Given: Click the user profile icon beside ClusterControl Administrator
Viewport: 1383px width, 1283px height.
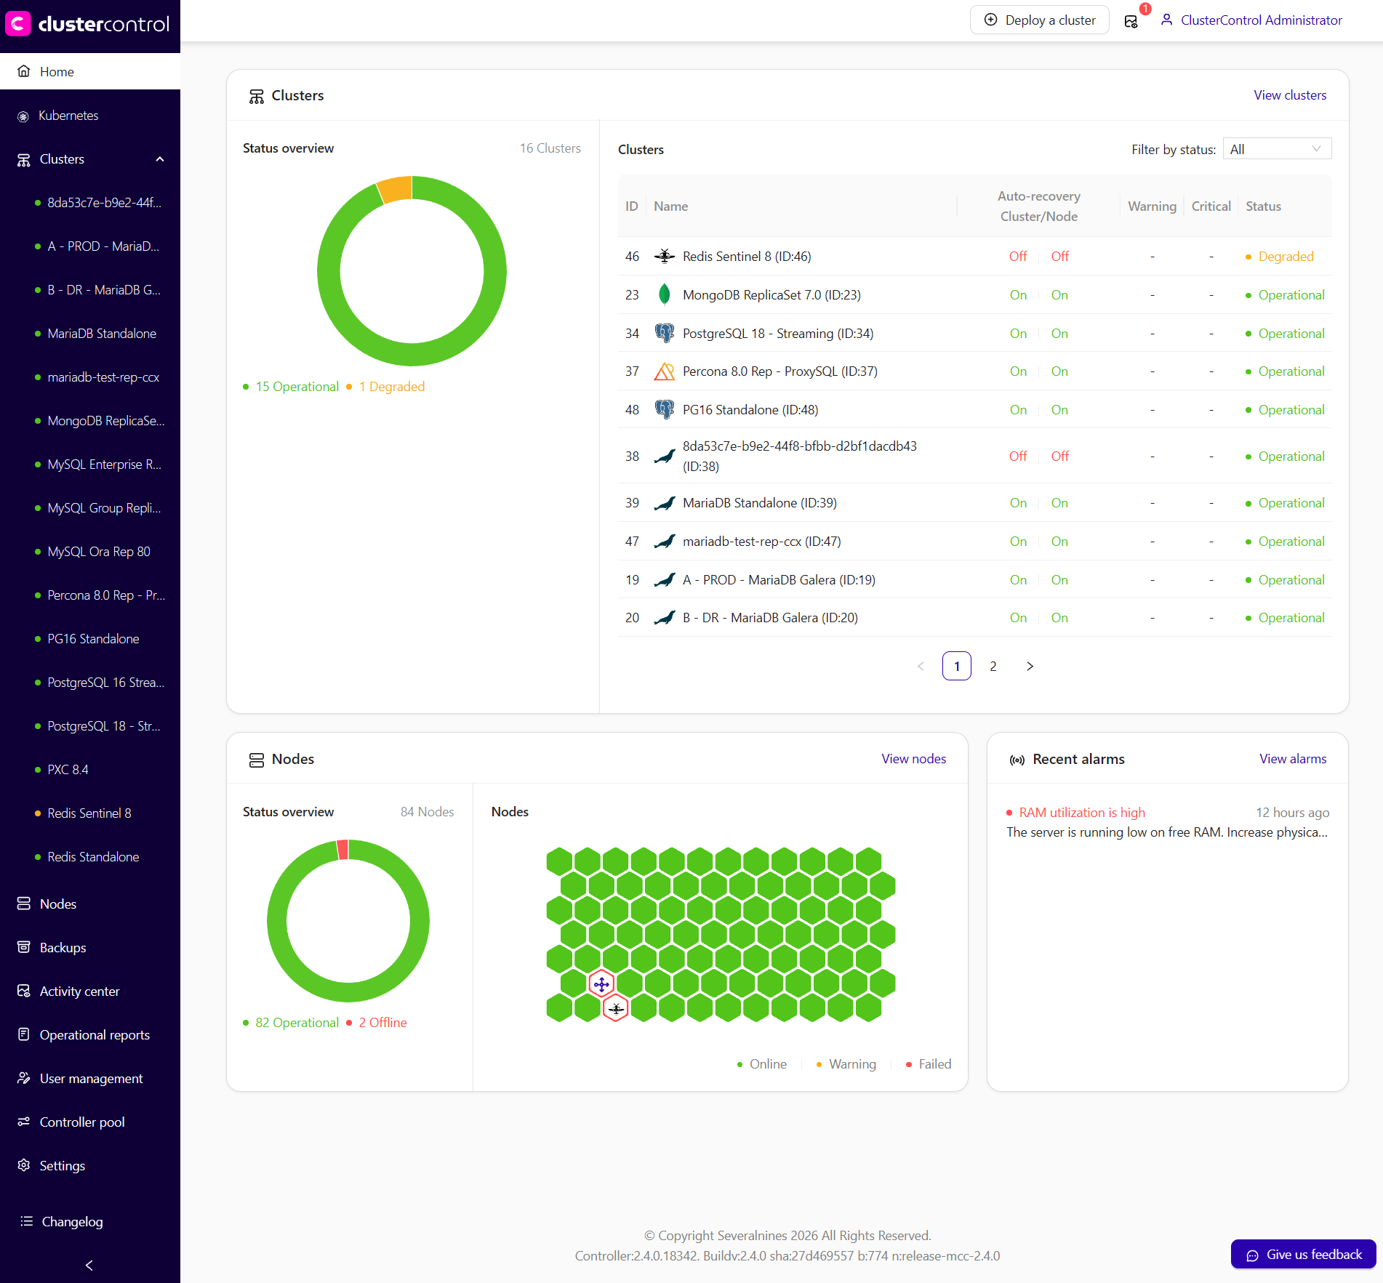Looking at the screenshot, I should [x=1166, y=20].
